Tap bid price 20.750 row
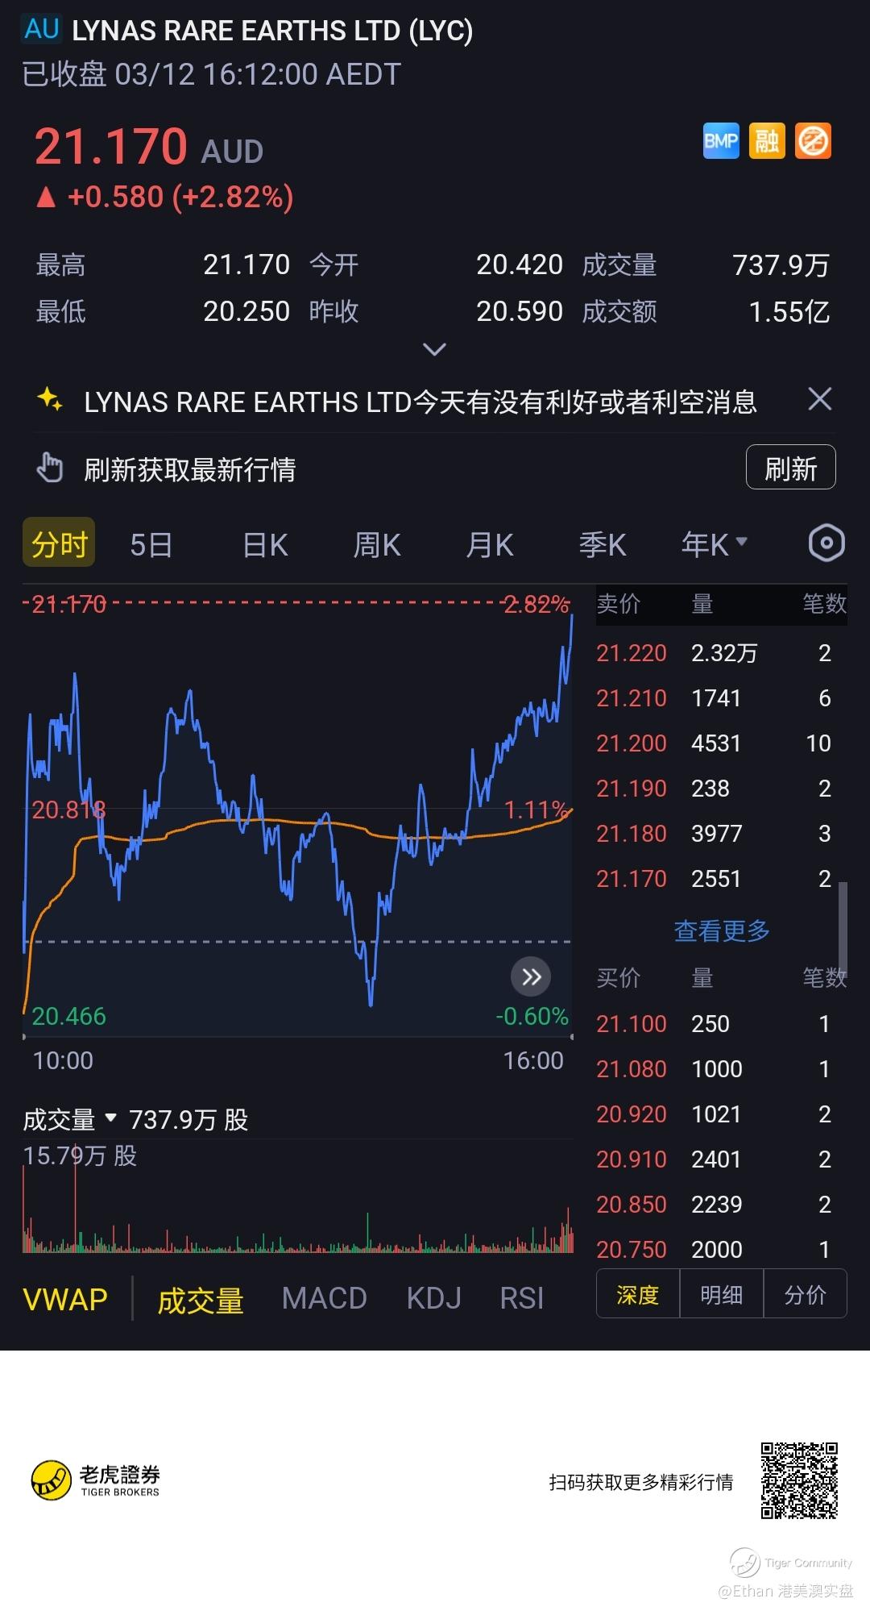 (x=721, y=1249)
